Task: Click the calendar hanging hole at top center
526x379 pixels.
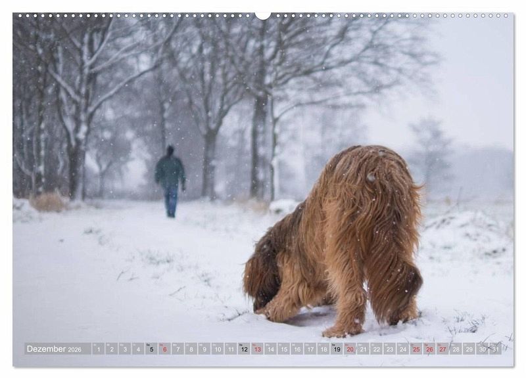Action: coord(263,14)
